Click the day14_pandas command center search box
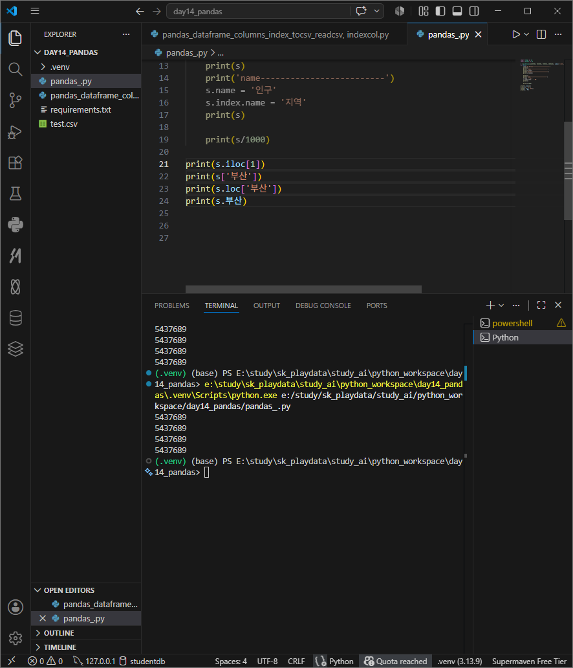The image size is (573, 668). click(275, 12)
